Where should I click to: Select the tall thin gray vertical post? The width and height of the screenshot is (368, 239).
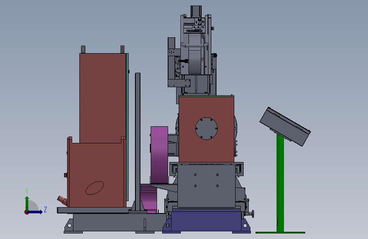(x=138, y=141)
